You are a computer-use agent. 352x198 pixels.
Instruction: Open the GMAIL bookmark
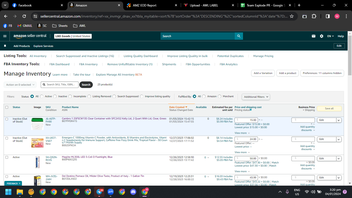tap(25, 26)
